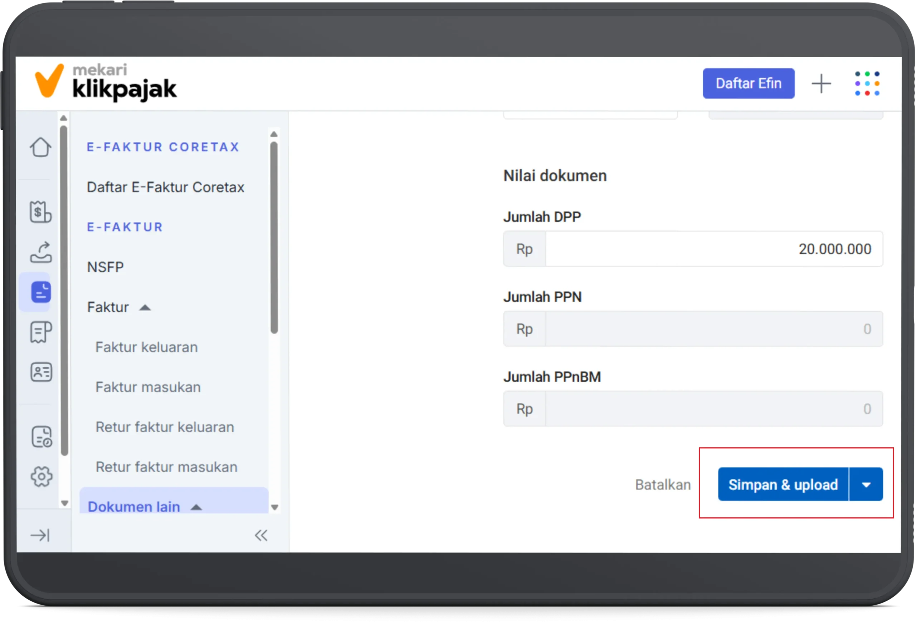Open the Simpan & upload dropdown arrow

[866, 485]
